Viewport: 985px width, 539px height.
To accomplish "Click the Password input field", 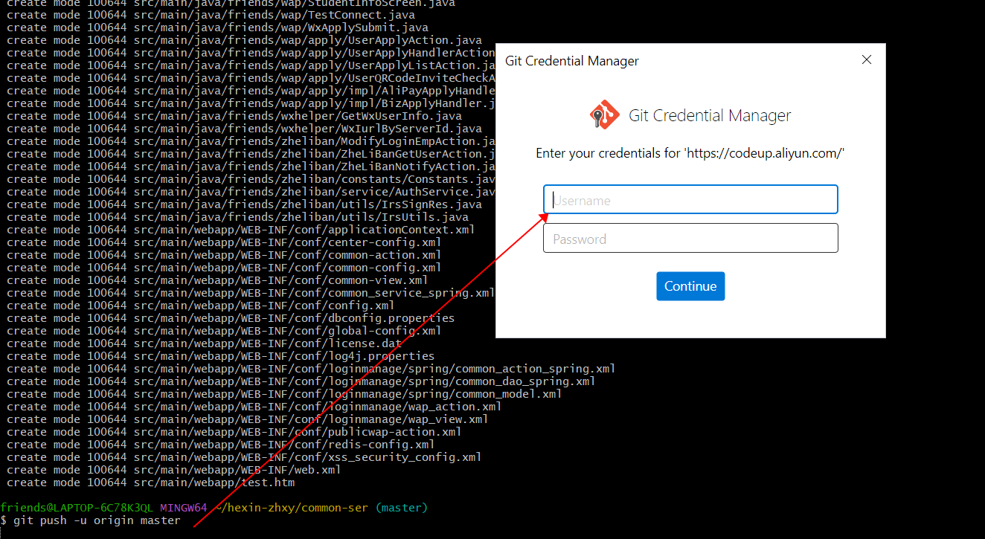I will click(690, 239).
